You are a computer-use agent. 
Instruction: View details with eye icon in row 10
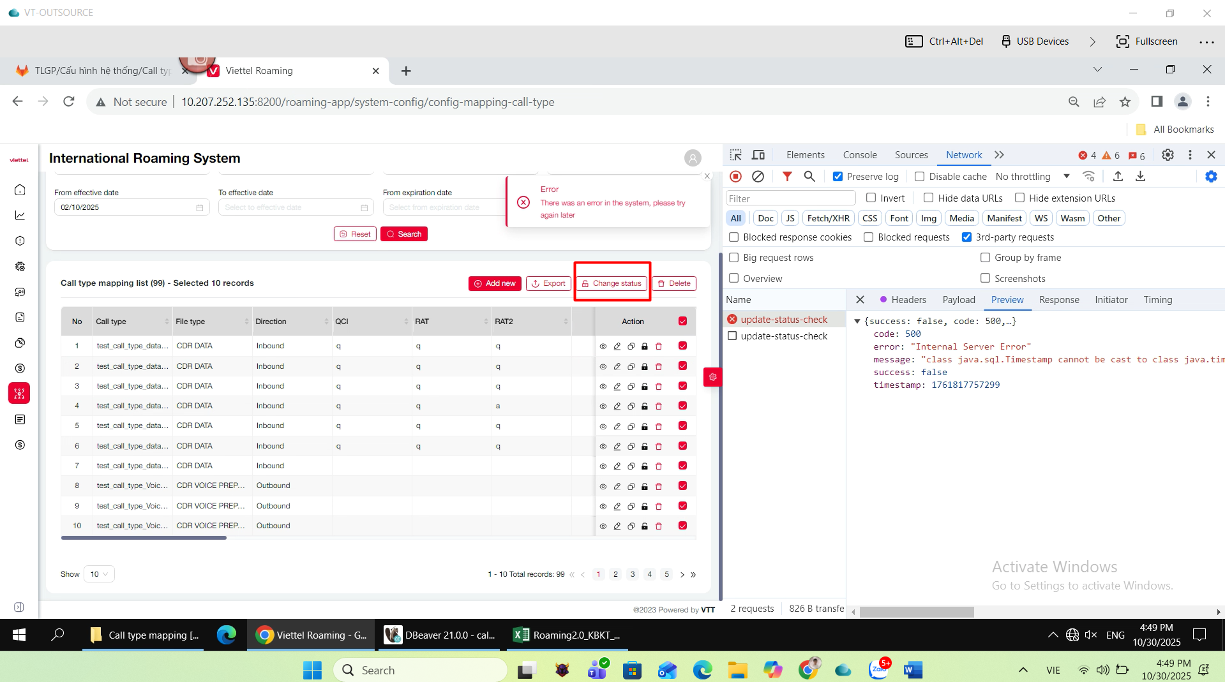click(x=603, y=526)
